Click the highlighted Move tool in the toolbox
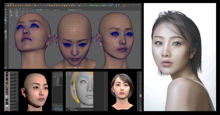 [6, 20]
